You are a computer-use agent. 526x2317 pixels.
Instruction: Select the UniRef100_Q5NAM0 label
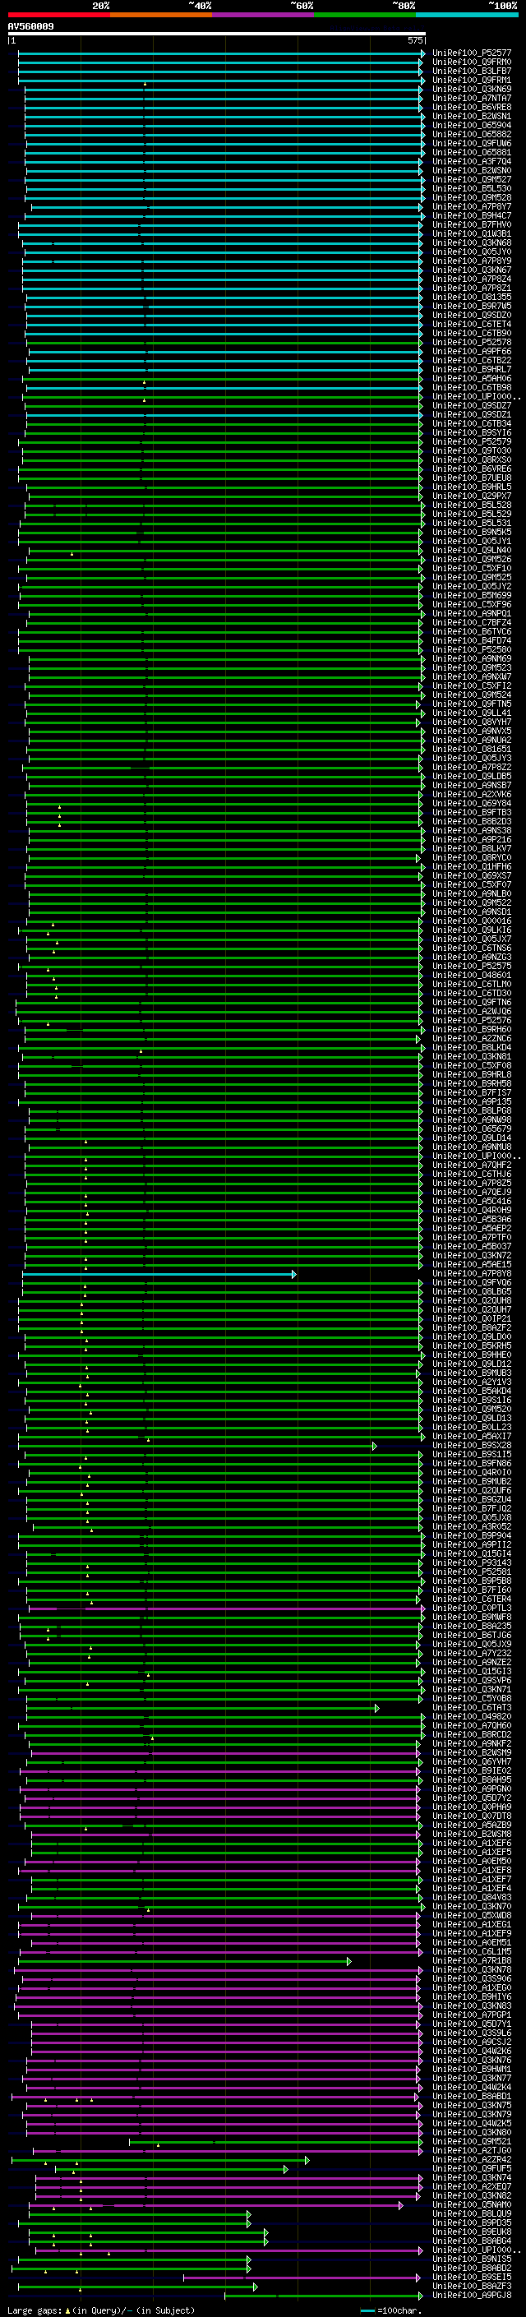472,2204
